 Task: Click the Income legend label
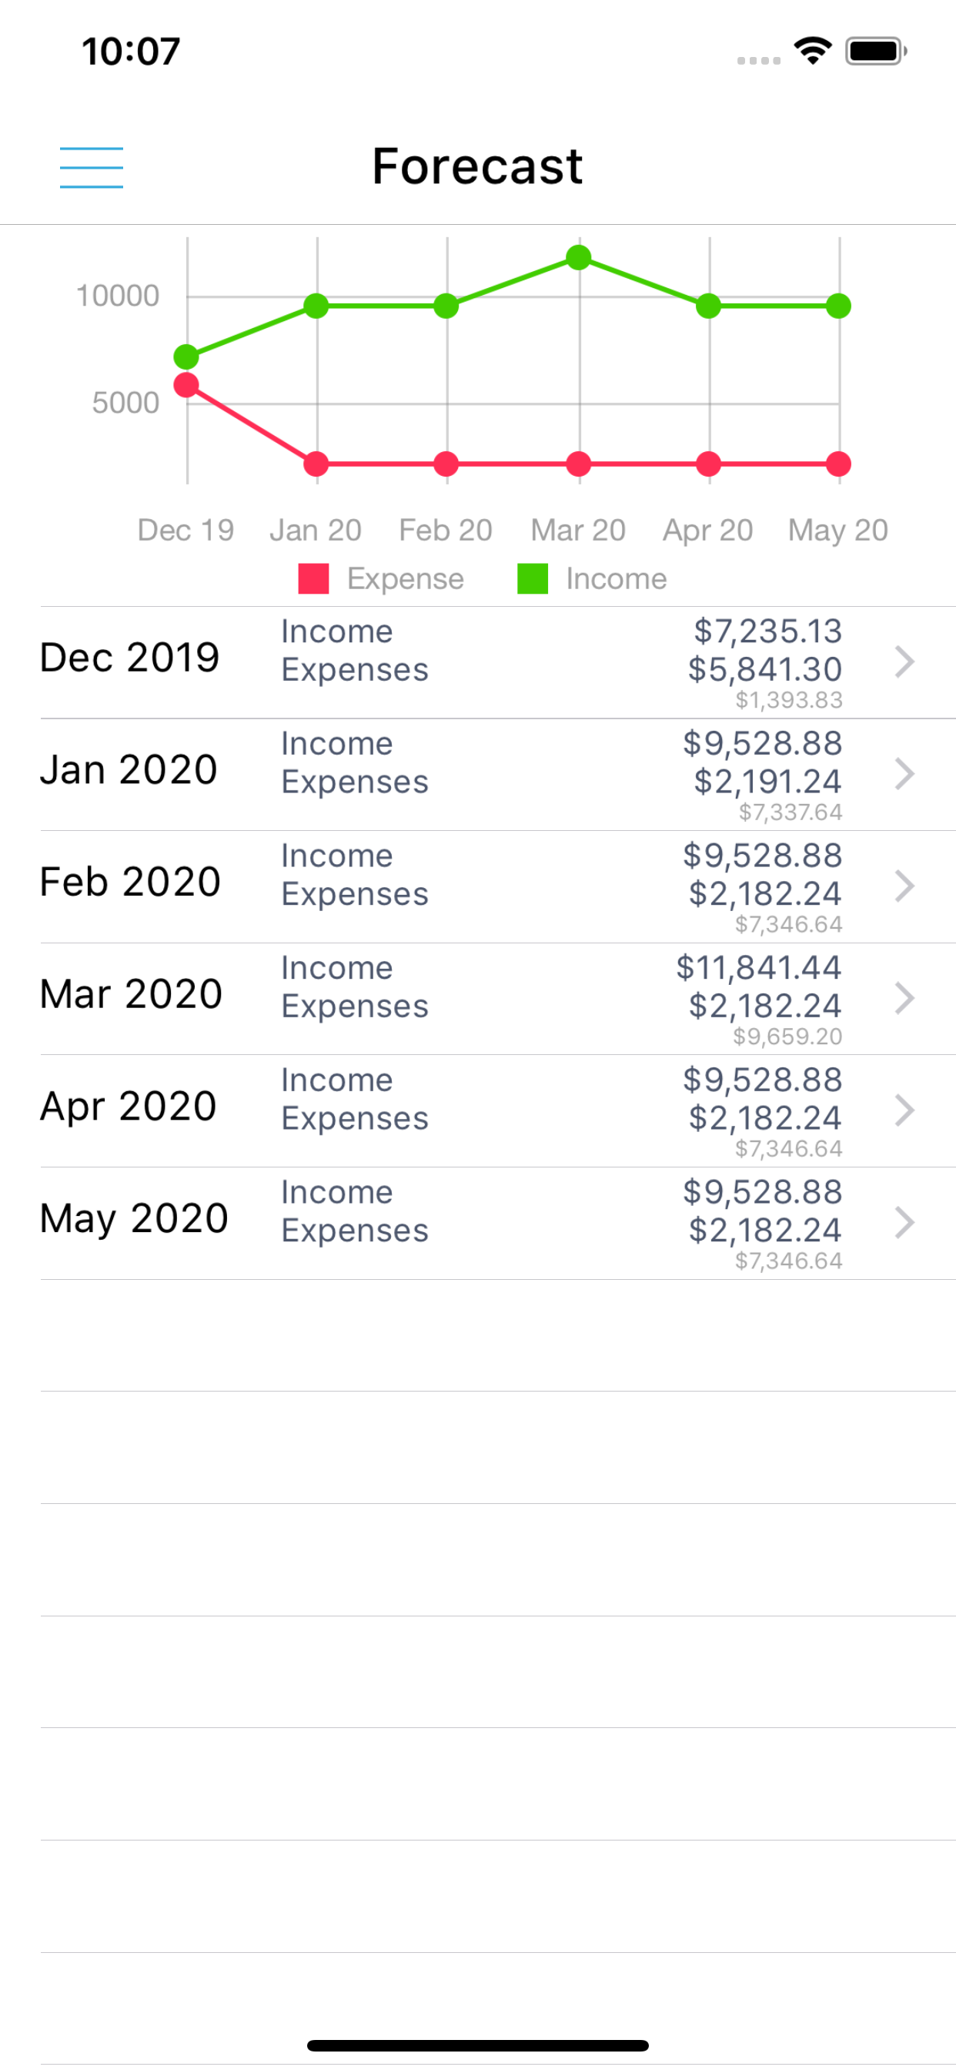click(x=617, y=578)
